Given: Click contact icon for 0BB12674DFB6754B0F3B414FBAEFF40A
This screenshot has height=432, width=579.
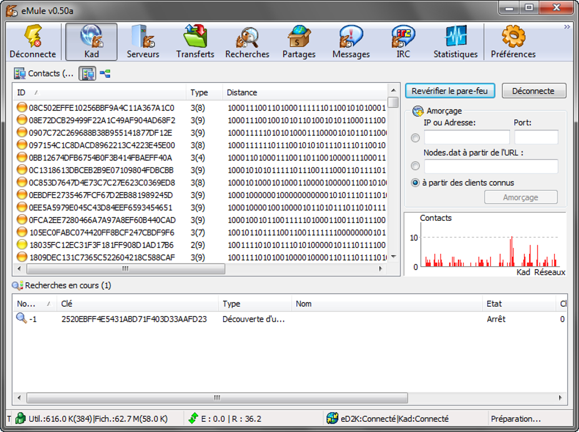Looking at the screenshot, I should pos(22,157).
